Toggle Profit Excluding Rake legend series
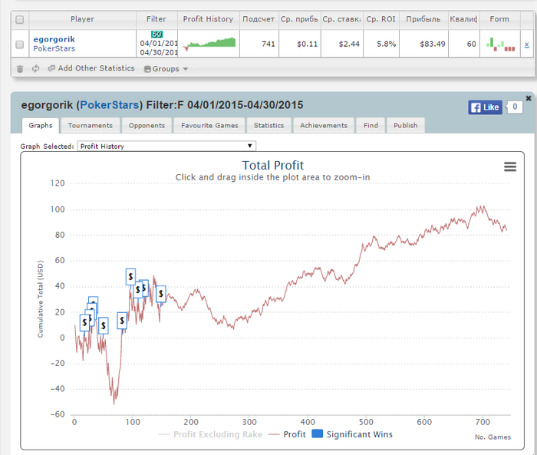 (210, 434)
